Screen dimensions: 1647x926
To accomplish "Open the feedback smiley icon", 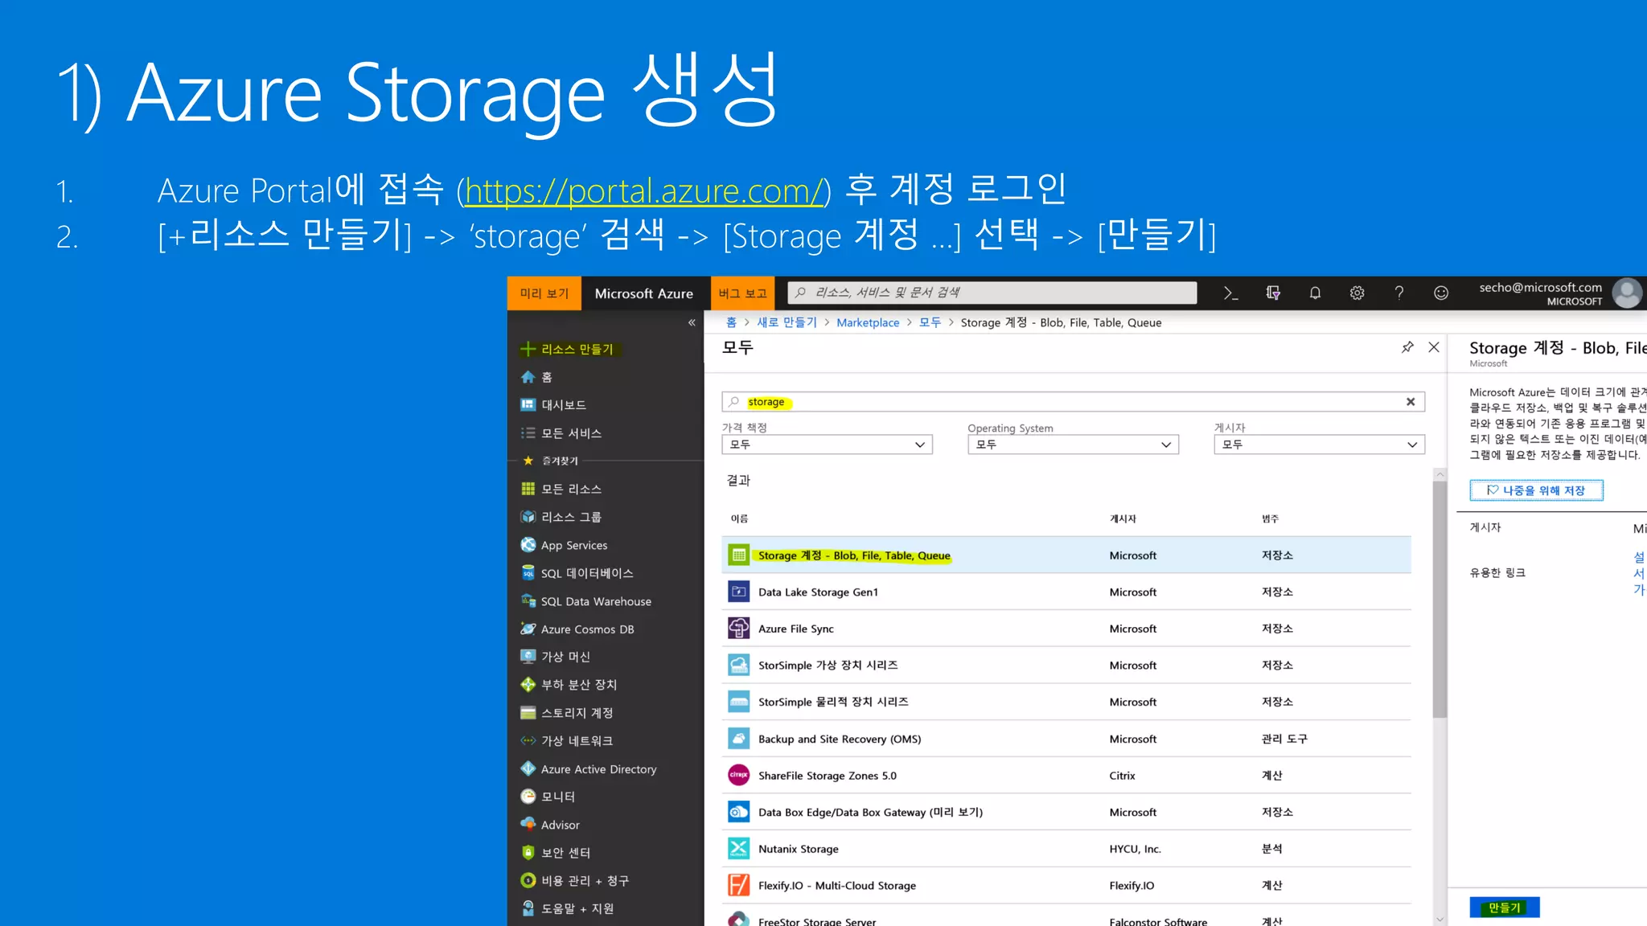I will (x=1441, y=293).
